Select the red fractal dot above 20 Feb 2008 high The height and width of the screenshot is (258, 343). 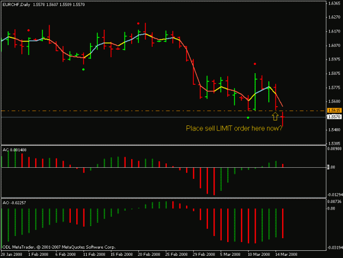138,24
